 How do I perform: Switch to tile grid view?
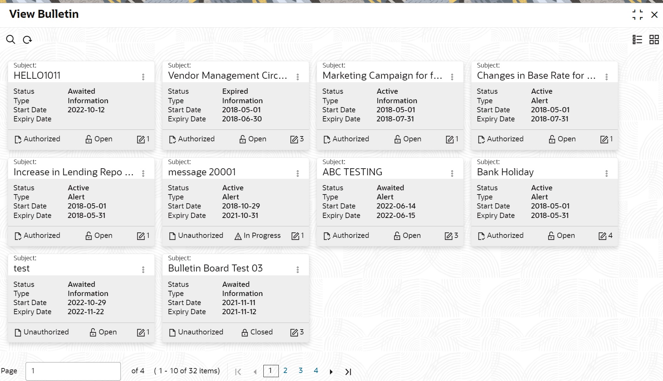[654, 40]
